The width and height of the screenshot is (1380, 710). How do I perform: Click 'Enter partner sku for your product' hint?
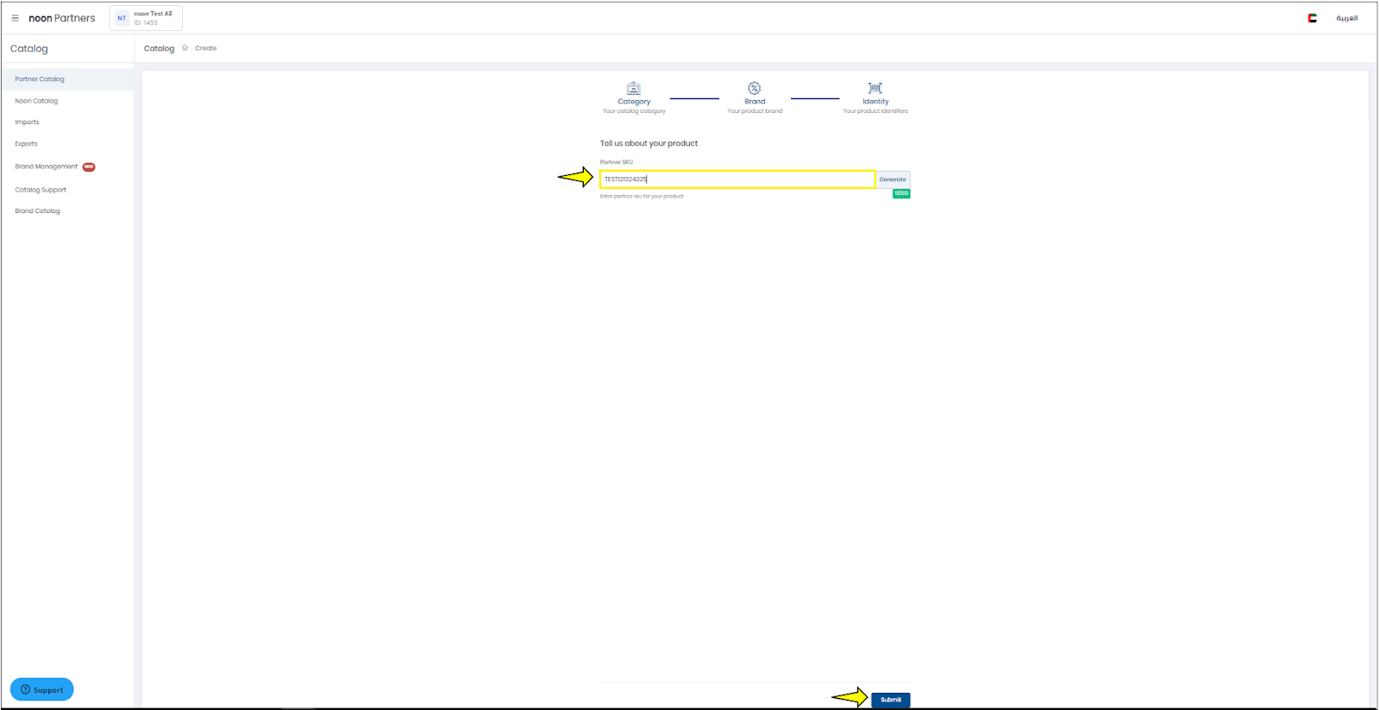[642, 197]
